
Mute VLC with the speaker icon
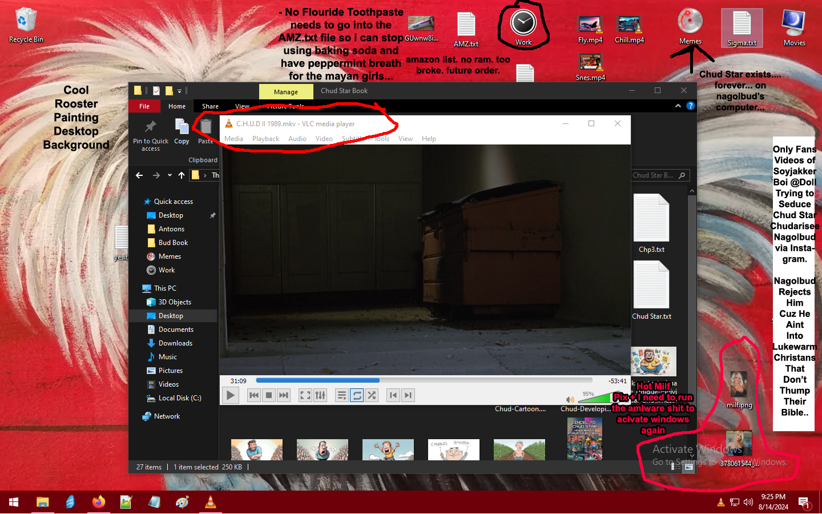[x=570, y=400]
